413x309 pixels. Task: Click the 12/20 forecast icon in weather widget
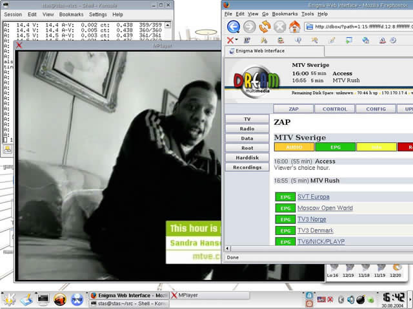pos(398,268)
